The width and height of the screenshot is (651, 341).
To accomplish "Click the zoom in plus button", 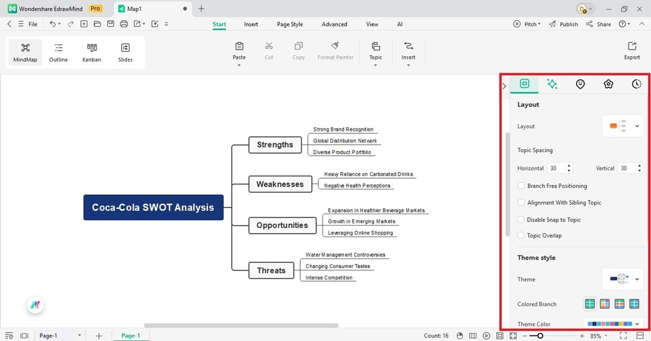I will (x=582, y=336).
